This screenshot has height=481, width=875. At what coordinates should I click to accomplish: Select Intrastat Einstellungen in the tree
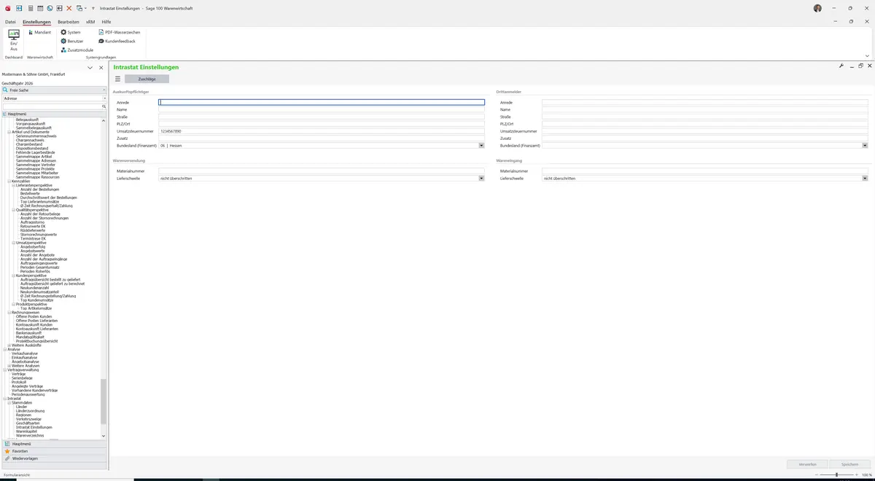coord(34,427)
